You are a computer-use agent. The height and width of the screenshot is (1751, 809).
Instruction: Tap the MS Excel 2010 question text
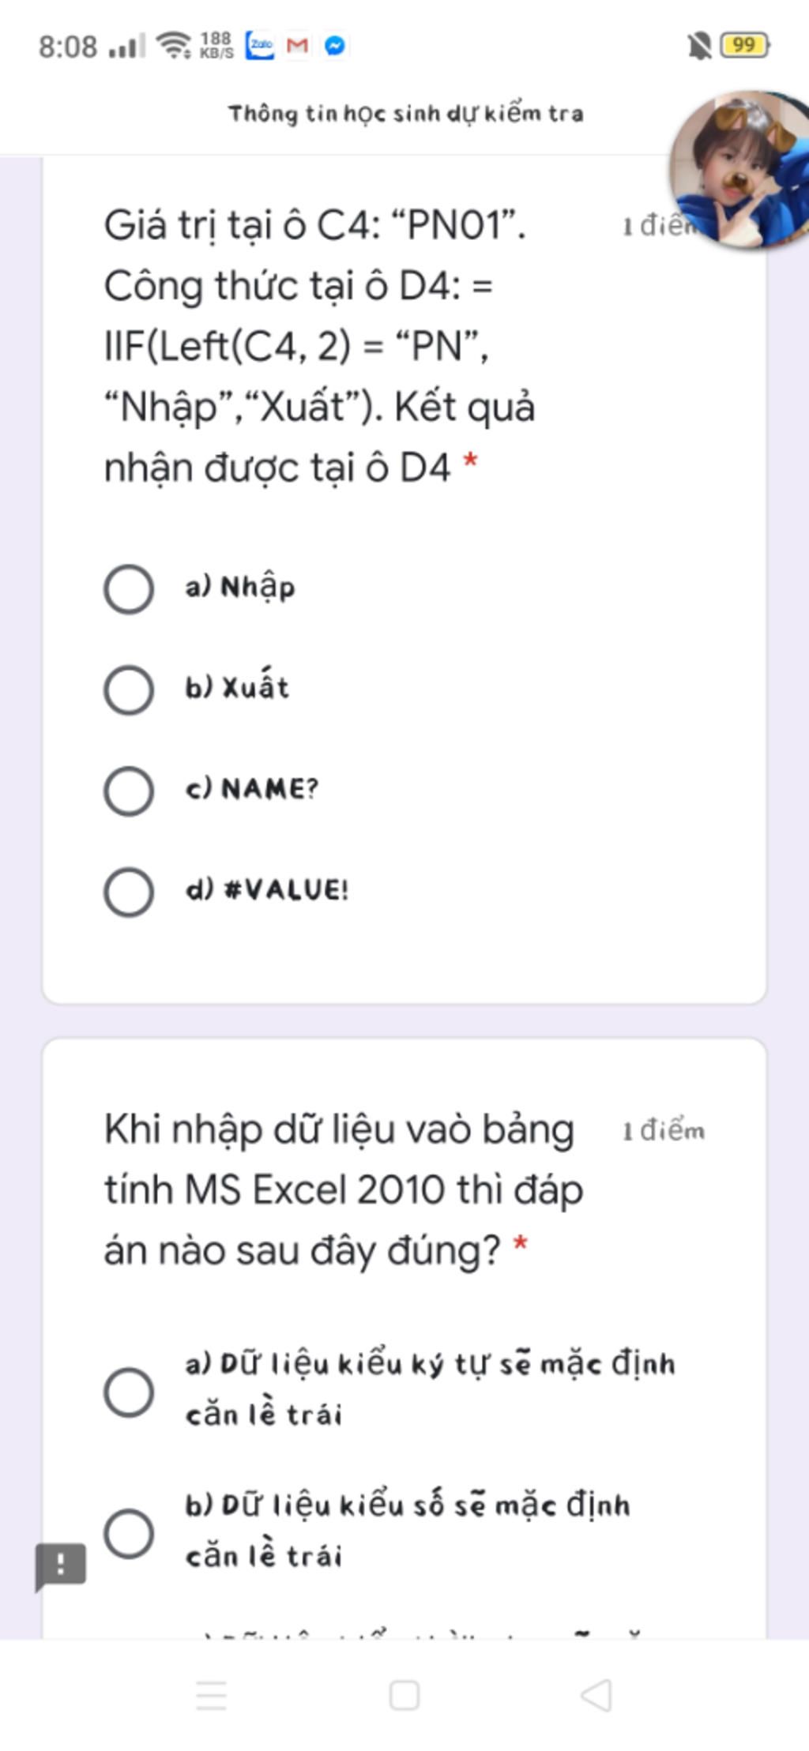point(343,1189)
